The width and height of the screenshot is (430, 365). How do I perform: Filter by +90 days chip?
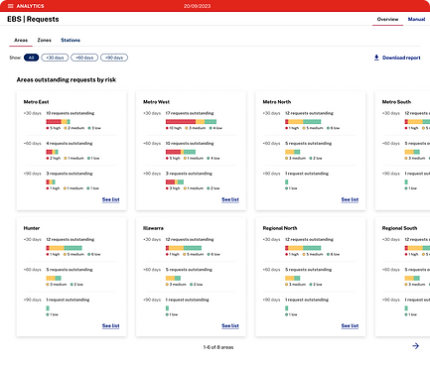coord(114,58)
